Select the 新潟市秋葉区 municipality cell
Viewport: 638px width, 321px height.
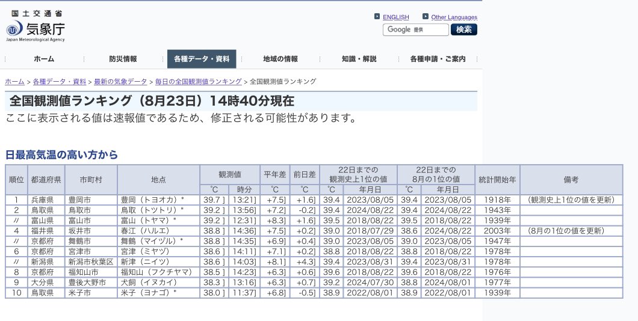click(91, 262)
